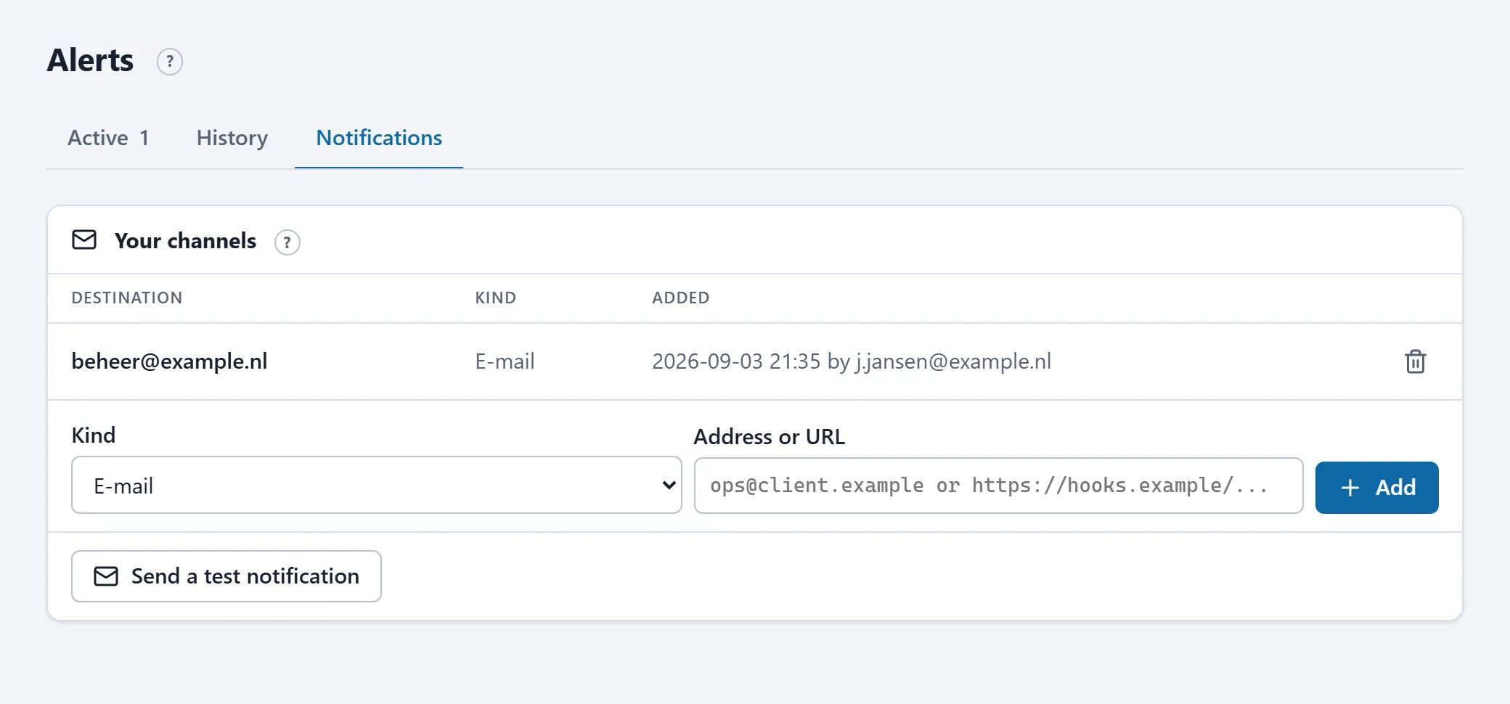Click the envelope icon beside Your channels
Image resolution: width=1510 pixels, height=704 pixels.
coord(84,240)
